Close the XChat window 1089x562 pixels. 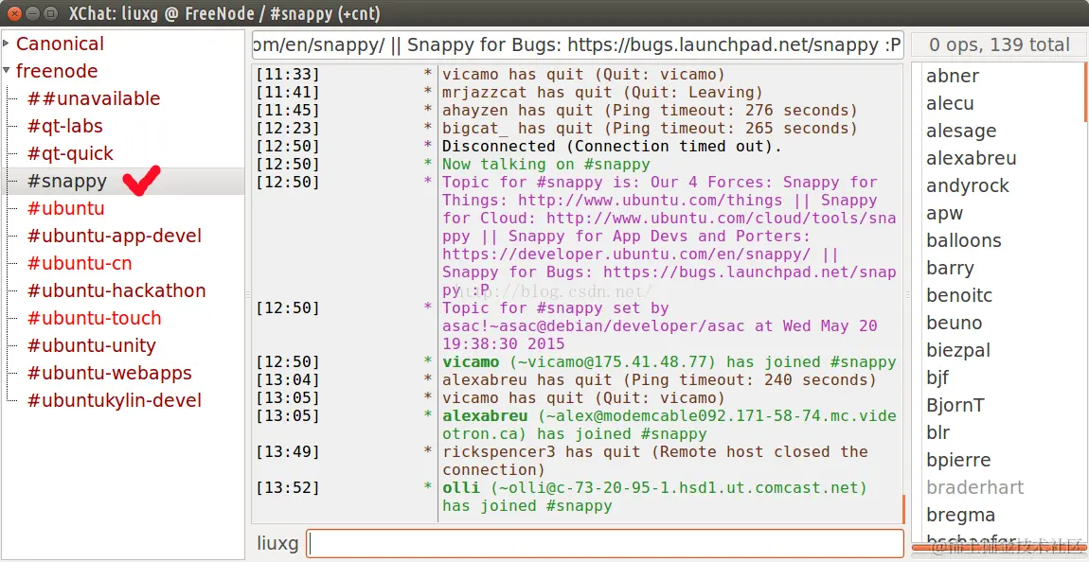[x=14, y=12]
